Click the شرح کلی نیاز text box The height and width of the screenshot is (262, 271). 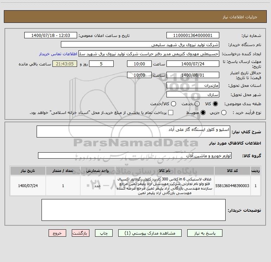click(x=133, y=132)
